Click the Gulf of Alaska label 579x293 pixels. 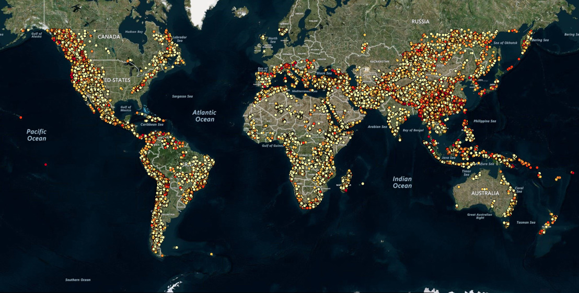37,35
